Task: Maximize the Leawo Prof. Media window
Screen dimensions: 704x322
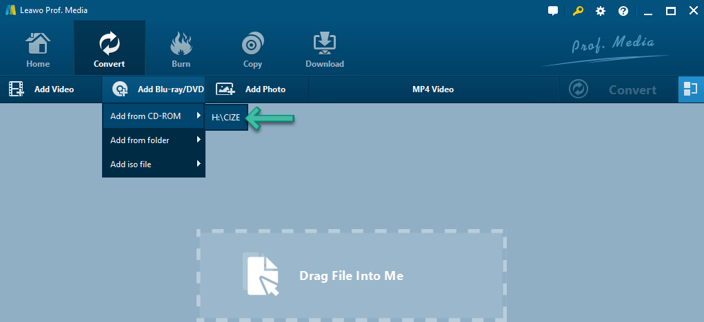Action: pyautogui.click(x=671, y=11)
